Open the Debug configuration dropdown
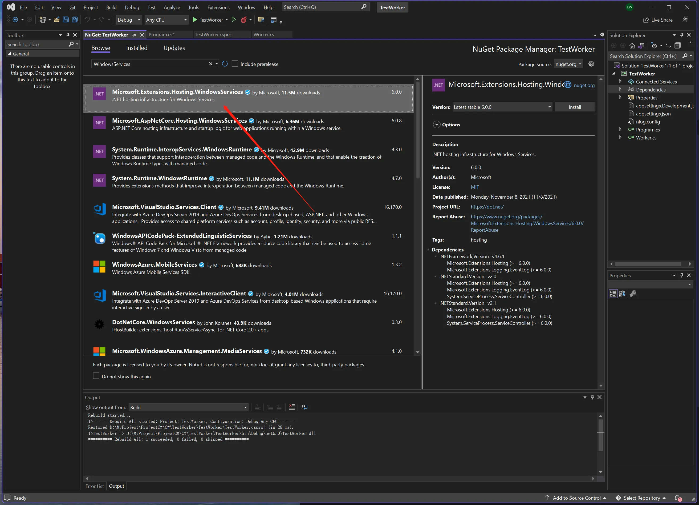The width and height of the screenshot is (699, 505). pyautogui.click(x=129, y=20)
